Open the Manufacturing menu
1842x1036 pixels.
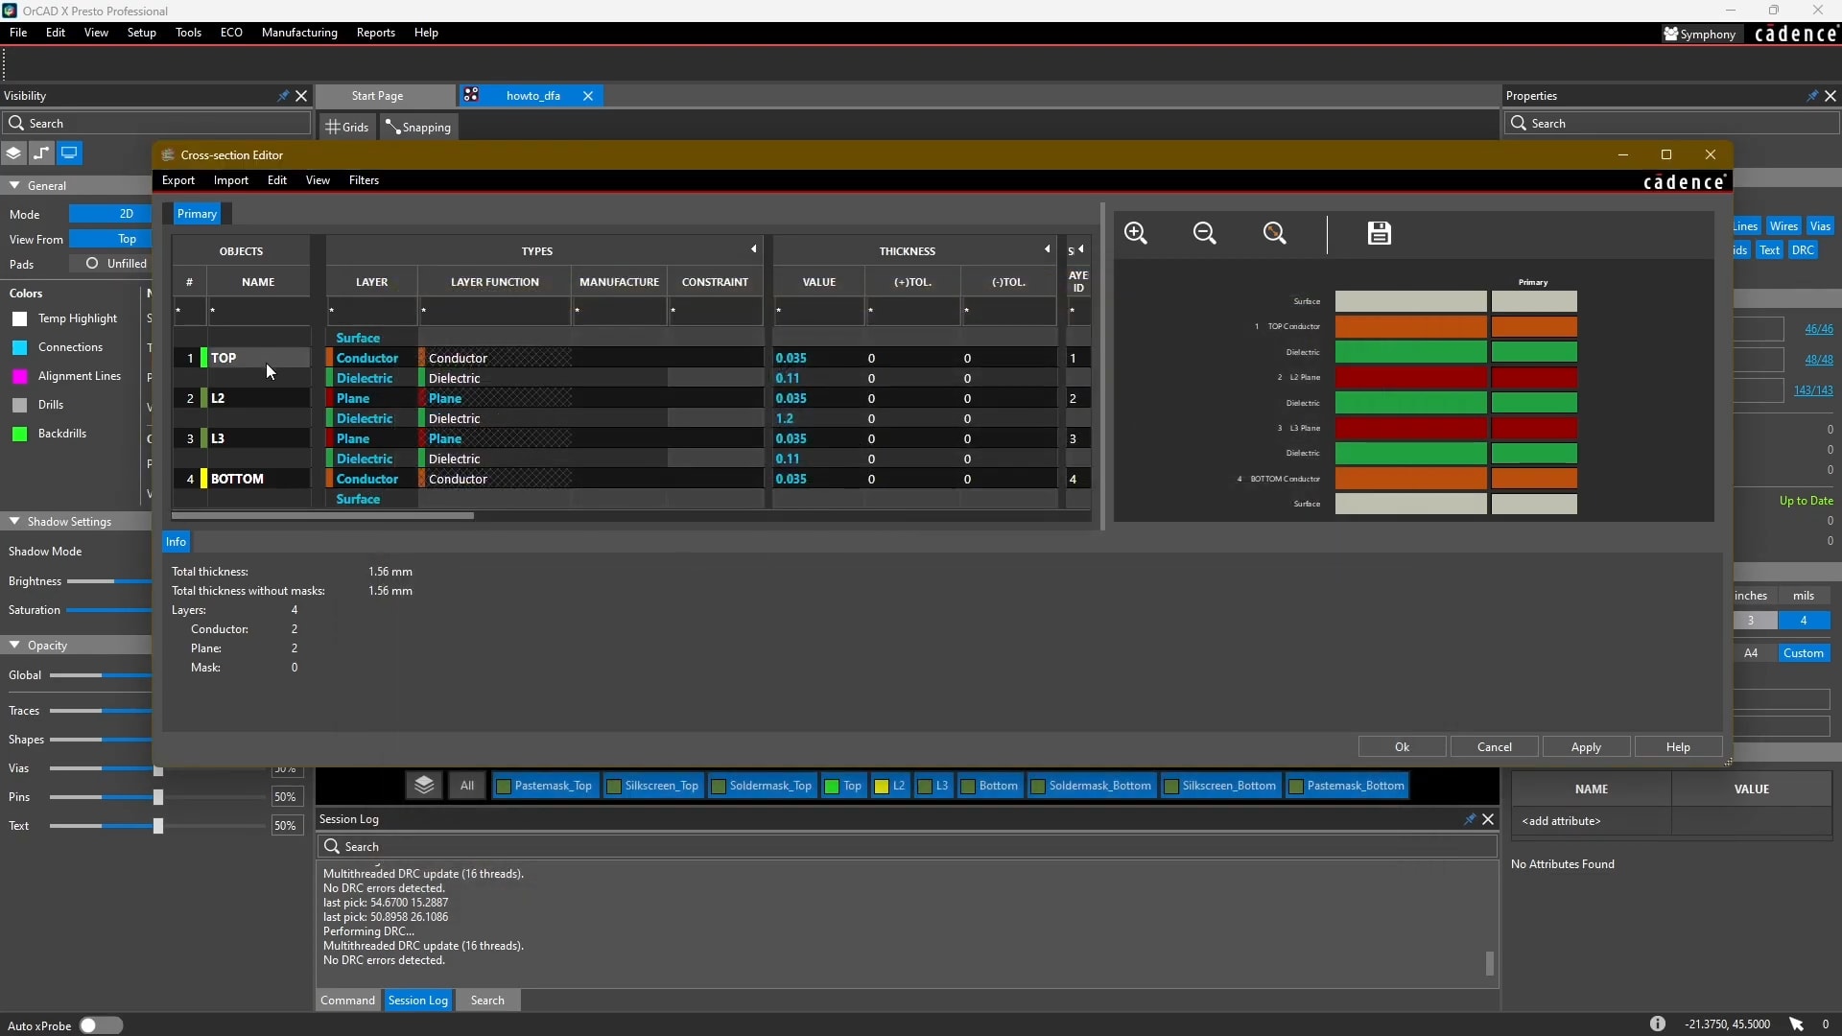[299, 33]
